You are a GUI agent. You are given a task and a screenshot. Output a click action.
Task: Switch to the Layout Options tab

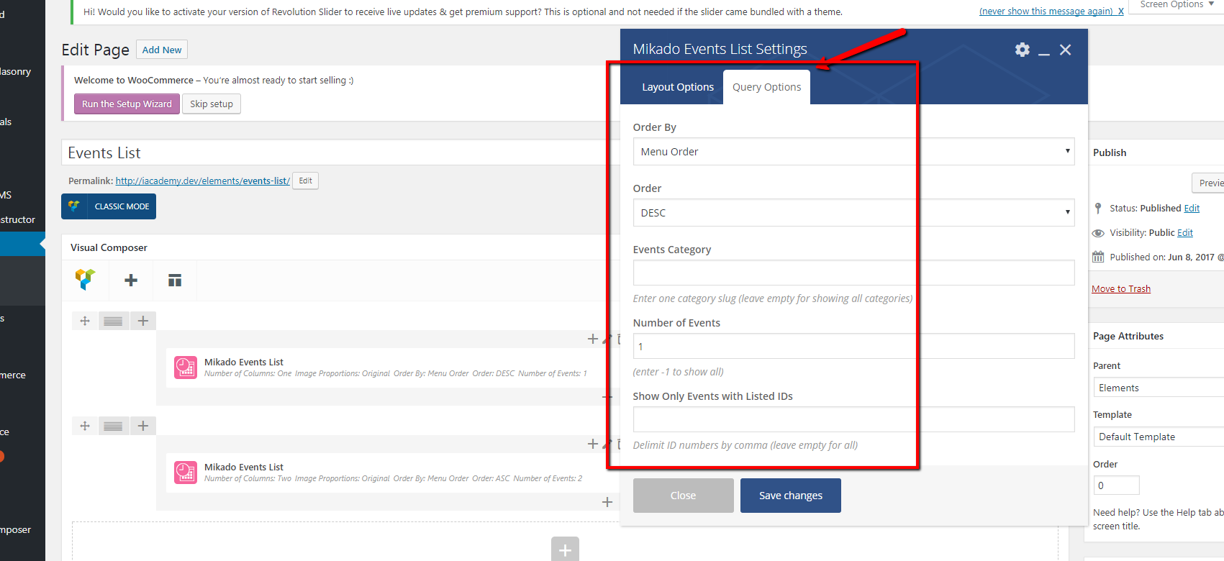pos(678,87)
